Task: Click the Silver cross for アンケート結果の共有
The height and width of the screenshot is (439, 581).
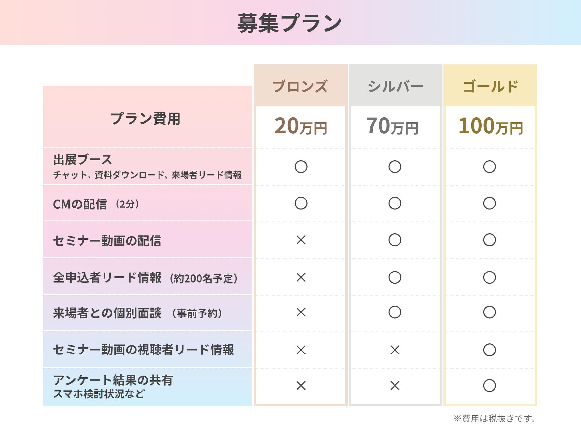Action: (x=395, y=386)
